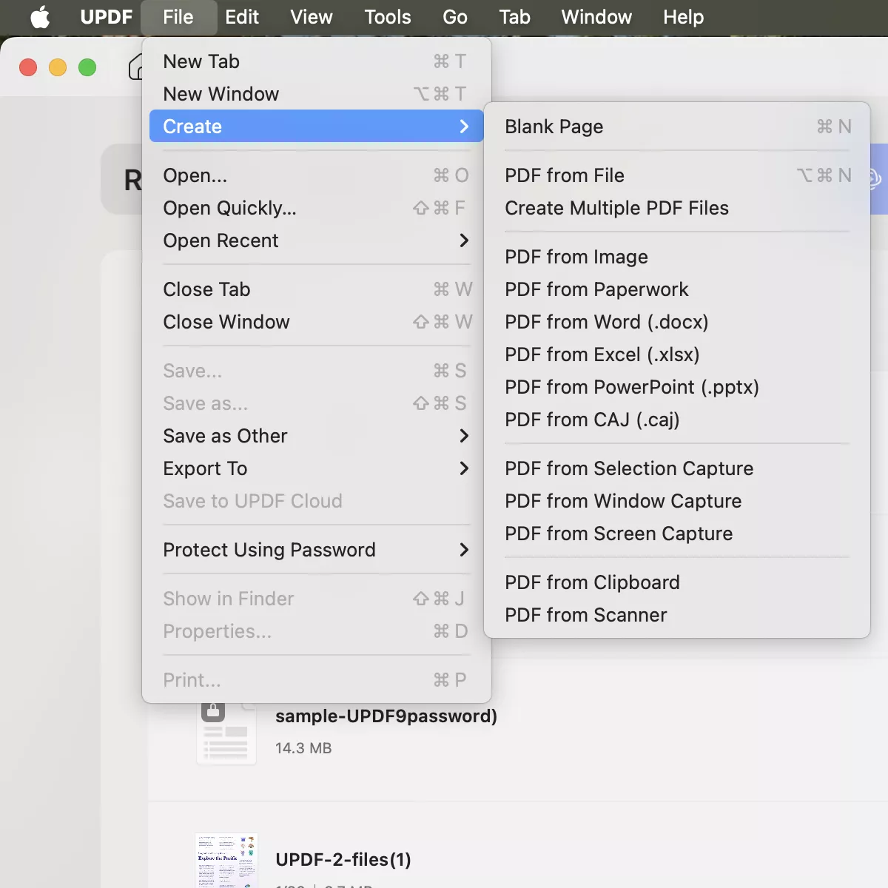Choose PDF from Excel (.xlsx)
Screen dimensions: 888x888
coord(602,354)
